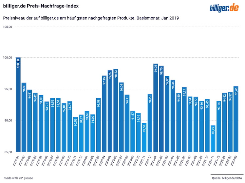Select the 2020-08 bar labeled 94,11

click(127, 123)
